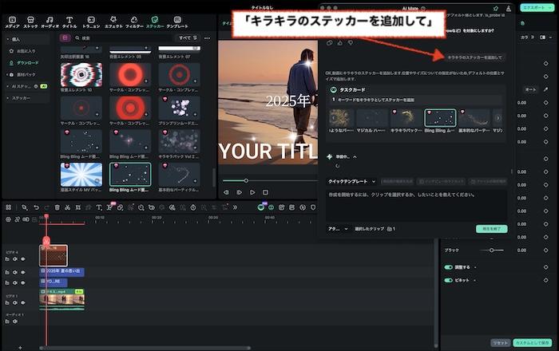Hide the ビデオ 1 track eye icon
The image size is (559, 351).
[x=23, y=302]
